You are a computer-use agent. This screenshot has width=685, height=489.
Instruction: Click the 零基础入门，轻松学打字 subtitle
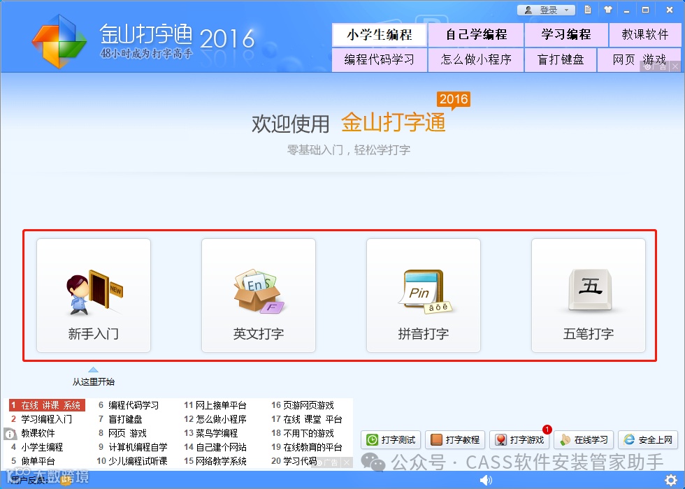pyautogui.click(x=348, y=150)
